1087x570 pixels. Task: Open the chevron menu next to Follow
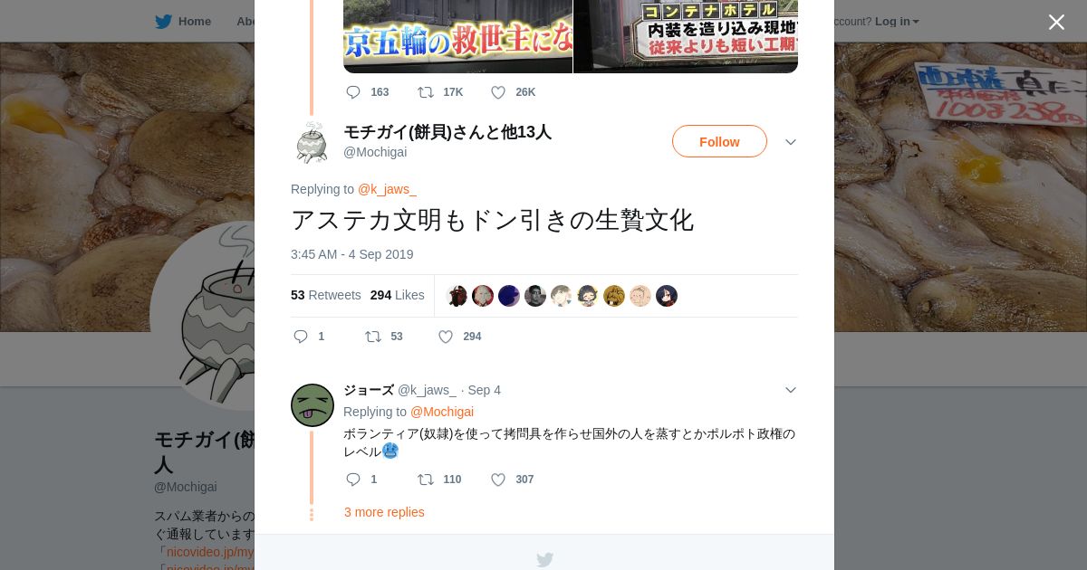790,142
